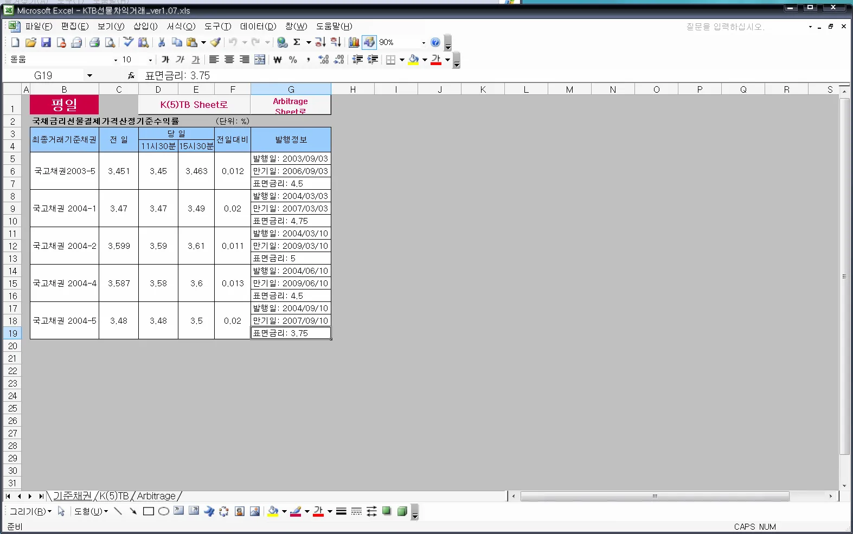Apply percent style to the cell
This screenshot has height=534, width=853.
tap(293, 60)
